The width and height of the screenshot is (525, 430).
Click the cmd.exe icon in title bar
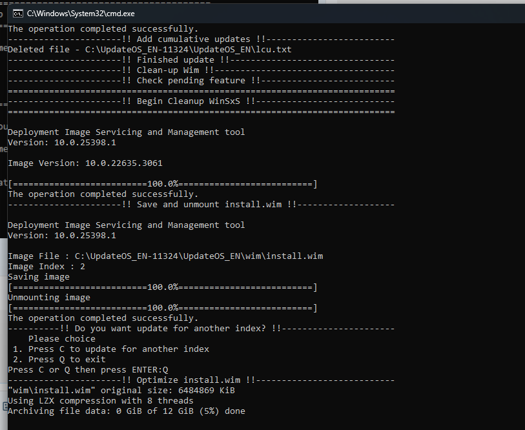point(17,14)
